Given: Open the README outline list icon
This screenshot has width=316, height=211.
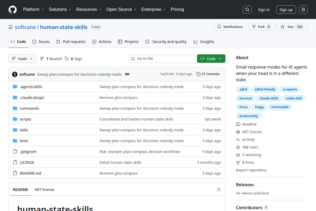Looking at the screenshot, I should (218, 189).
